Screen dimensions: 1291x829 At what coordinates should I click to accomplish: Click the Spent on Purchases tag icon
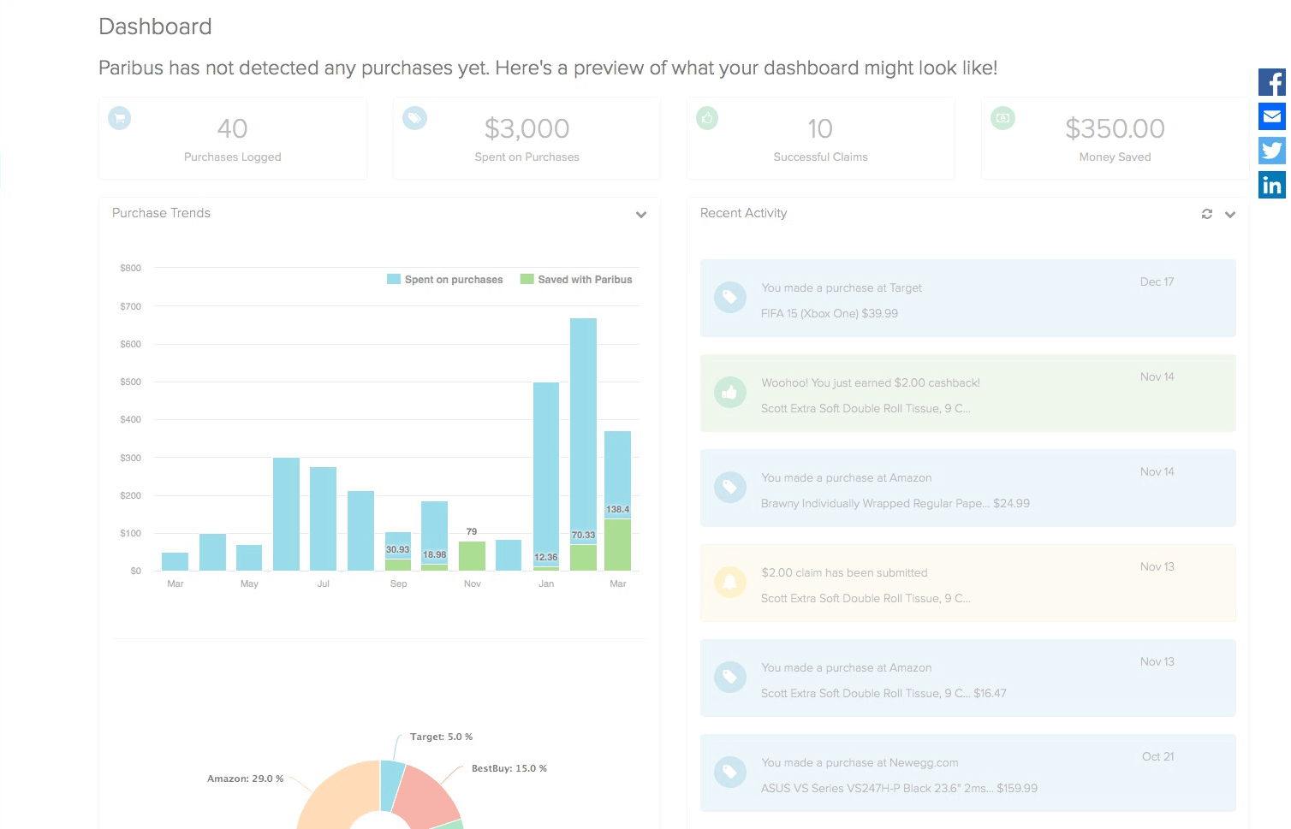tap(414, 118)
